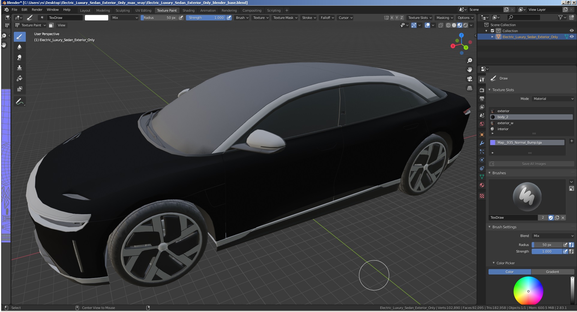Toggle strength pen pressure in header

click(x=229, y=18)
